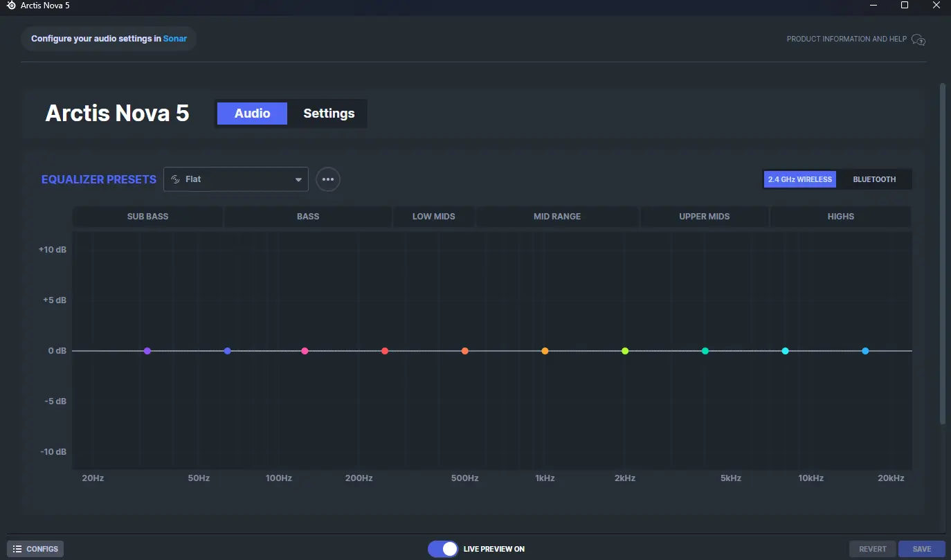Select the orange 1kHz EQ band handle

[x=545, y=351]
